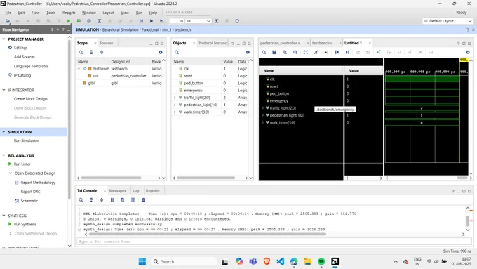Image resolution: width=477 pixels, height=269 pixels.
Task: Click the waveform search icon
Action: tap(264, 52)
